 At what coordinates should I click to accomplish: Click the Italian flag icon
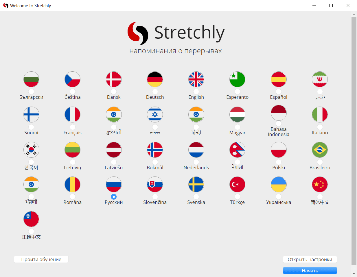tap(320, 115)
